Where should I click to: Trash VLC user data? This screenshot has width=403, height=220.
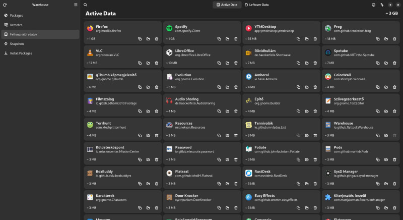point(157,63)
